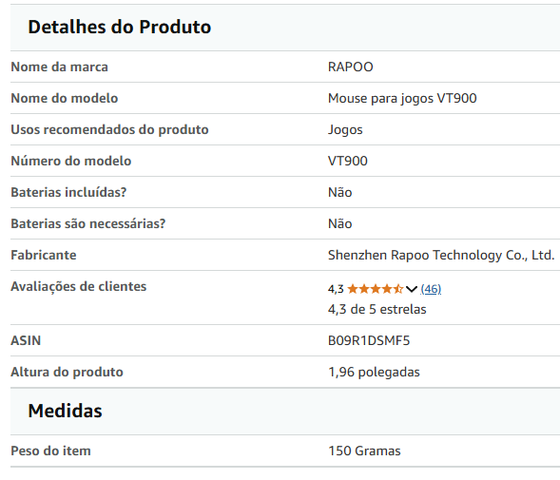The width and height of the screenshot is (560, 480).
Task: Click the 'Baterias incluídas?' label
Action: [68, 192]
